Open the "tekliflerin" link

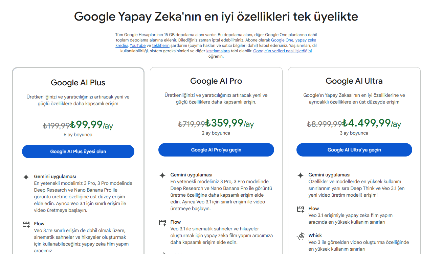[x=161, y=46]
